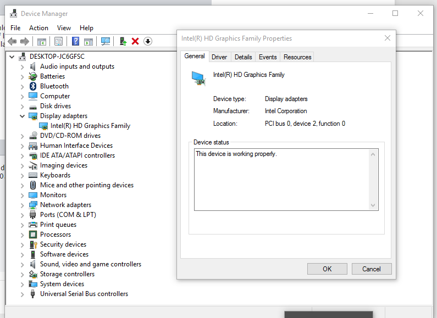Switch to the Events tab
Image resolution: width=437 pixels, height=318 pixels.
268,57
